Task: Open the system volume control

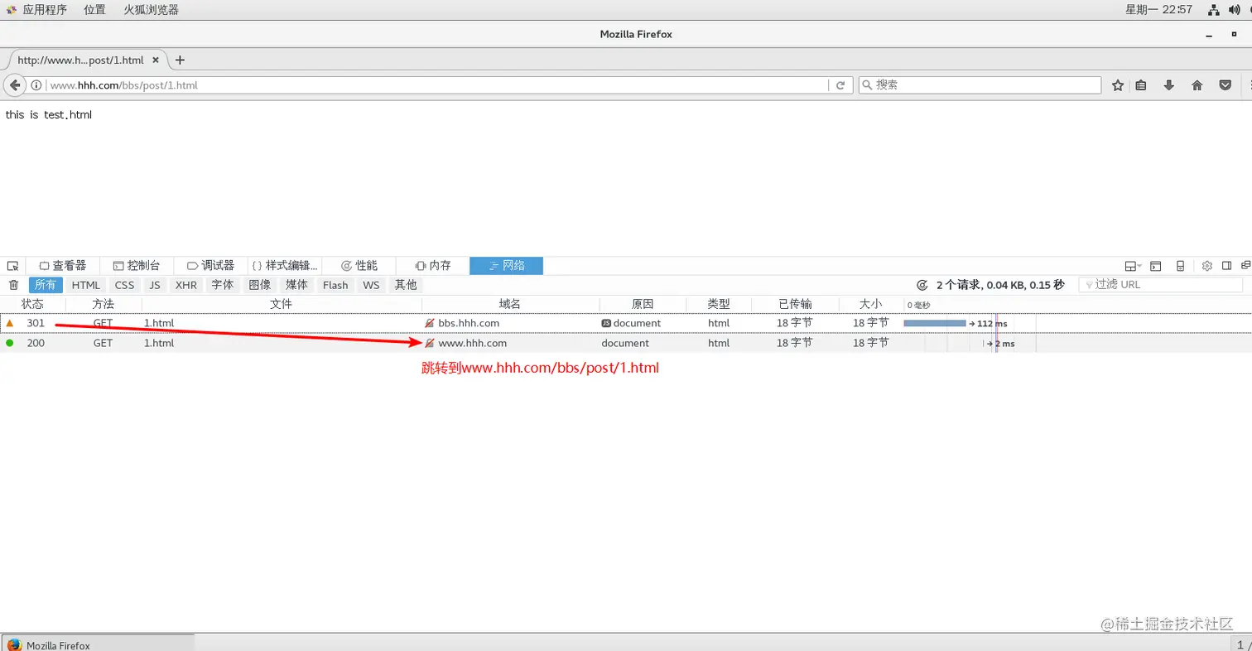Action: click(x=1234, y=10)
